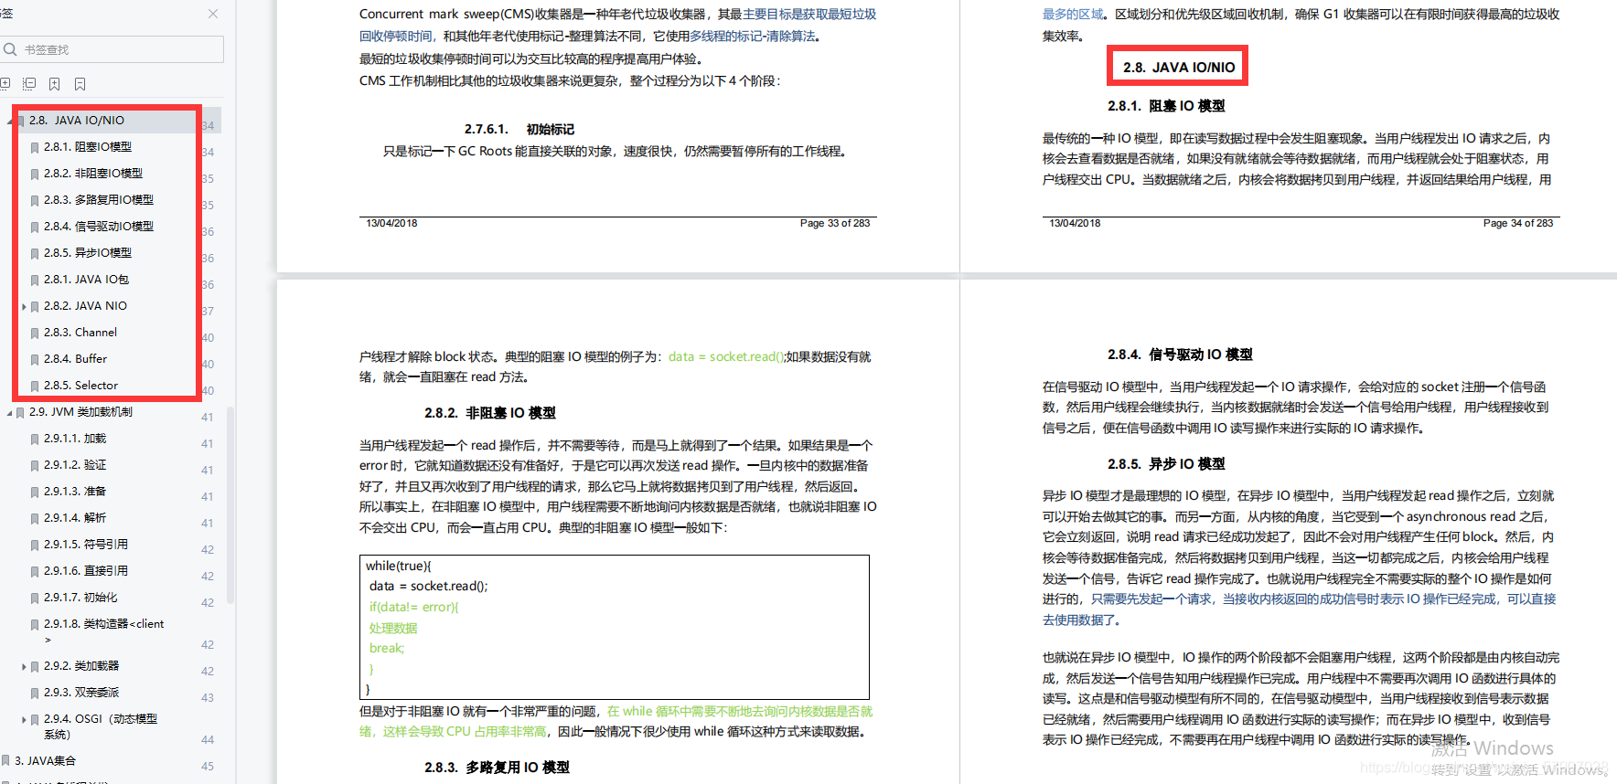The height and width of the screenshot is (784, 1617).
Task: Open bookmark 2.9.1.1. 加载
Action: (75, 438)
